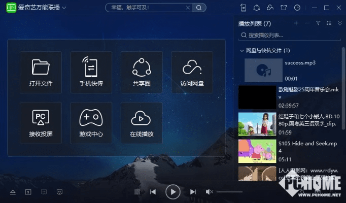Skip to next track

[x=193, y=192]
